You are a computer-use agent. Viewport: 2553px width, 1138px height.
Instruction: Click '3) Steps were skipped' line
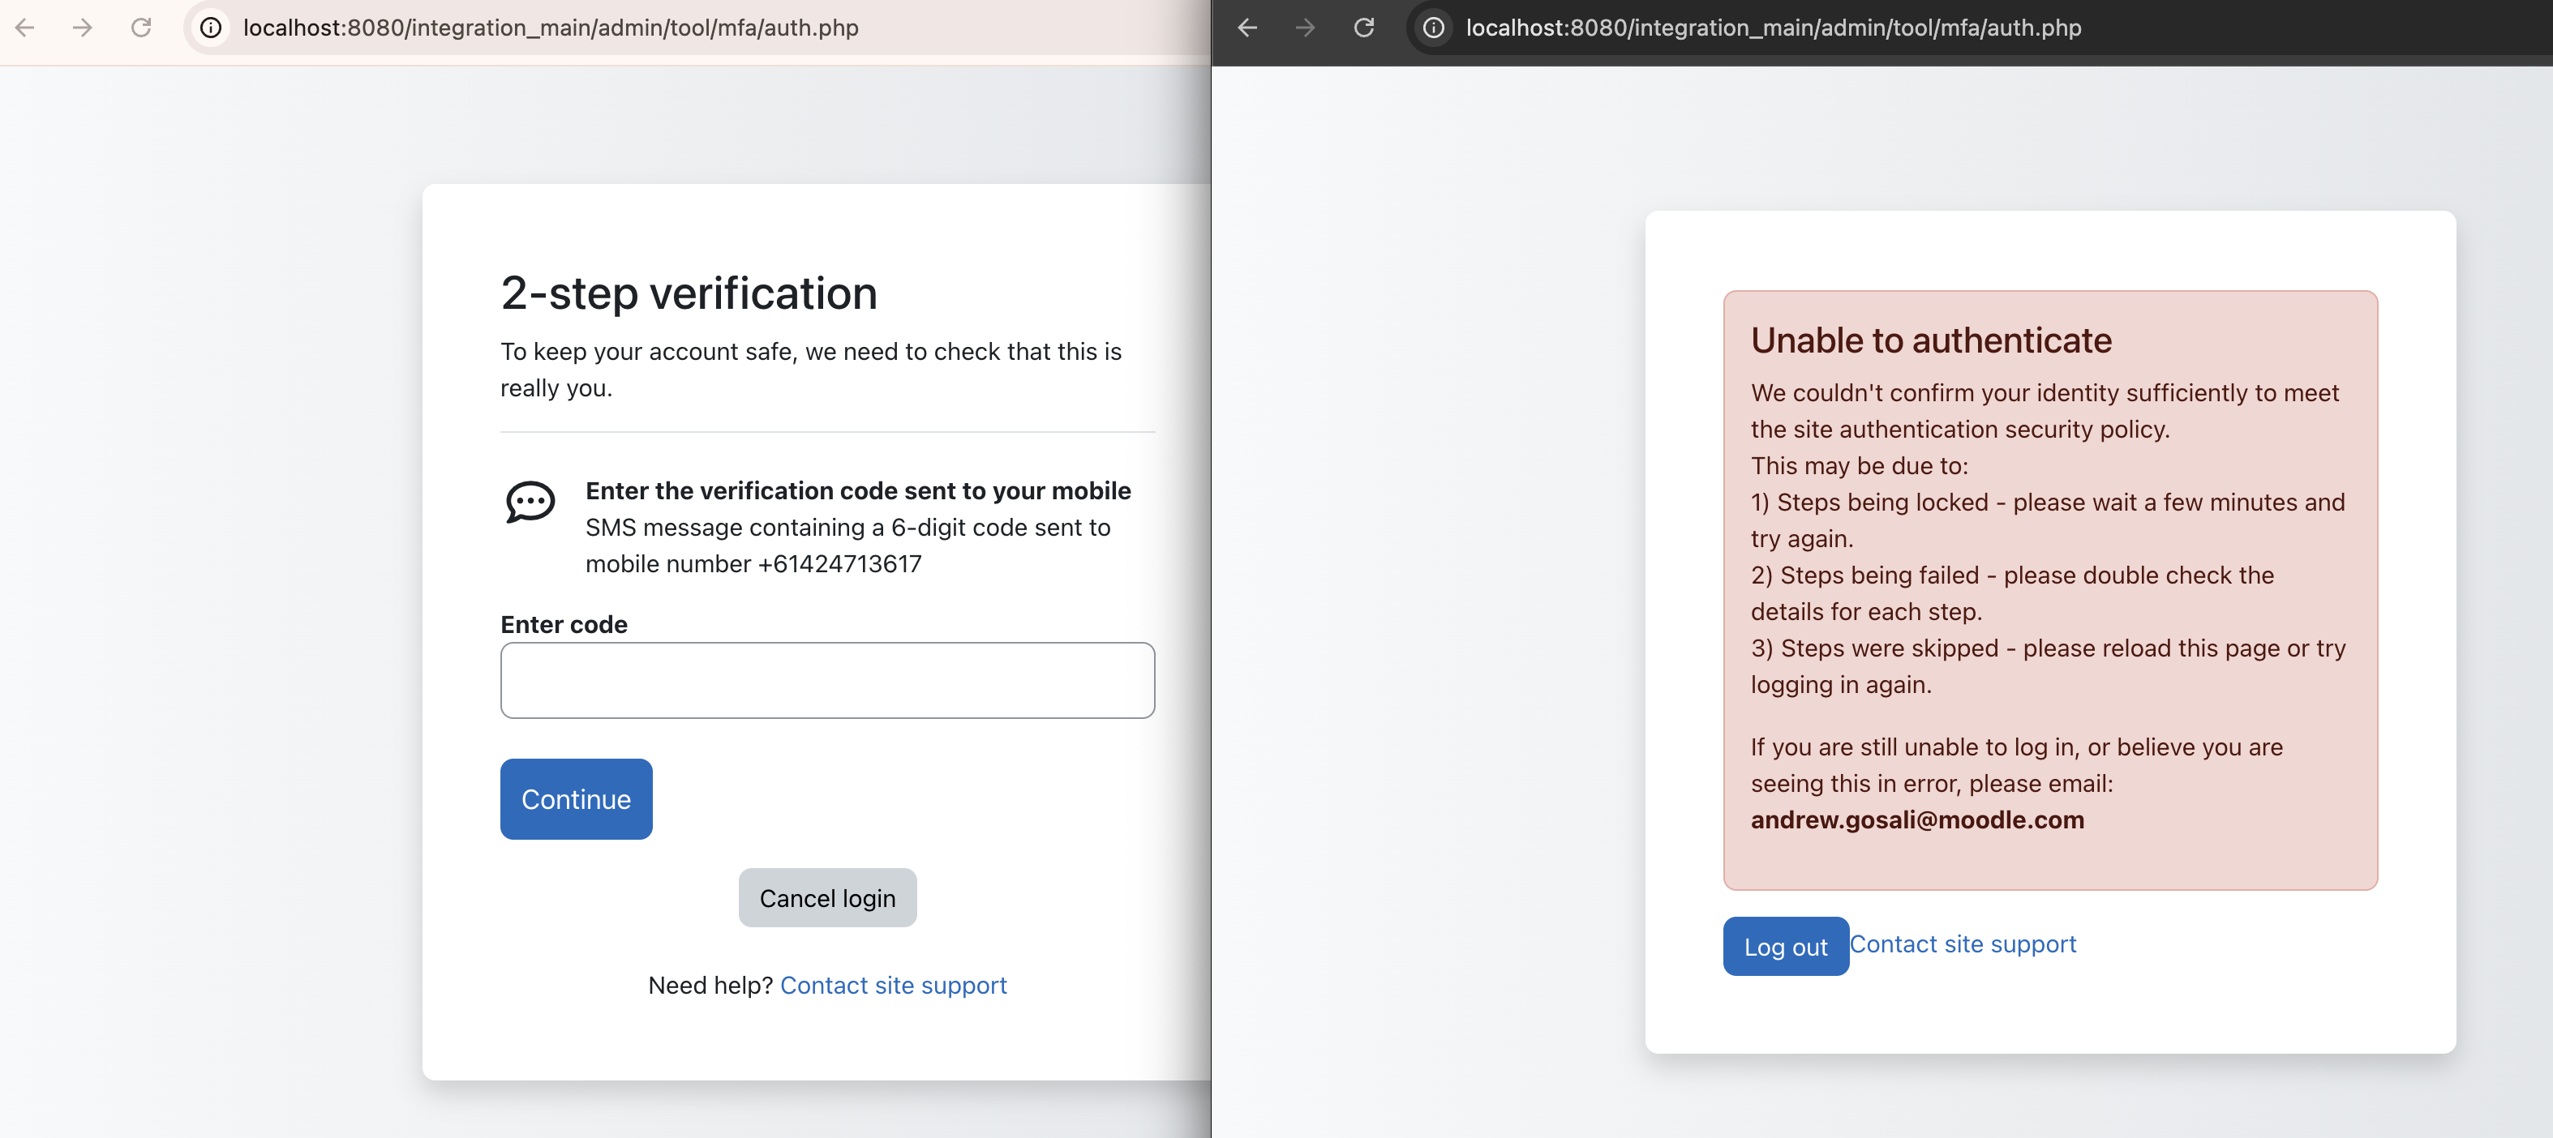point(2048,666)
